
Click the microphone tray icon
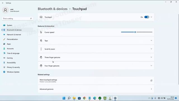click(155, 98)
